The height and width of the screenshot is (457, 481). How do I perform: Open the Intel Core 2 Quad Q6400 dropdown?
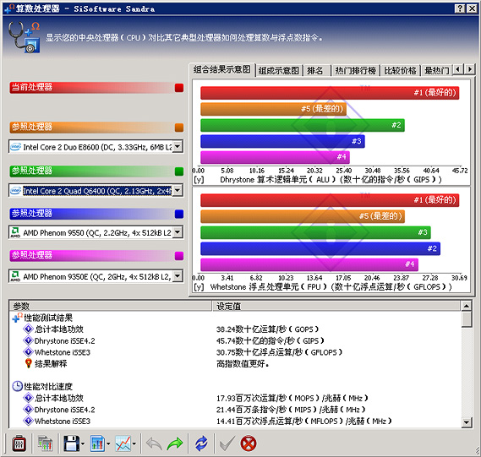[178, 191]
